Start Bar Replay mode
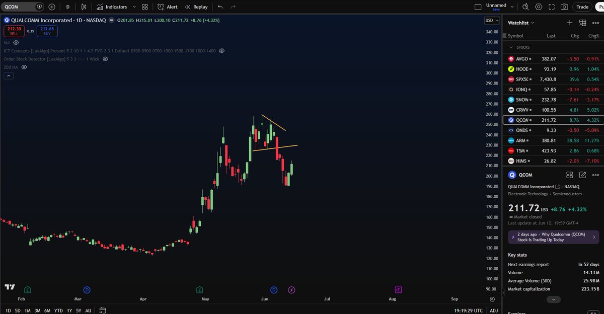 (x=196, y=7)
